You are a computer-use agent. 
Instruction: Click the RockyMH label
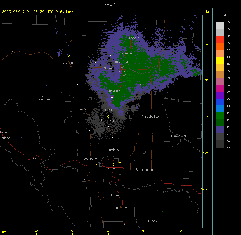pyautogui.click(x=68, y=63)
